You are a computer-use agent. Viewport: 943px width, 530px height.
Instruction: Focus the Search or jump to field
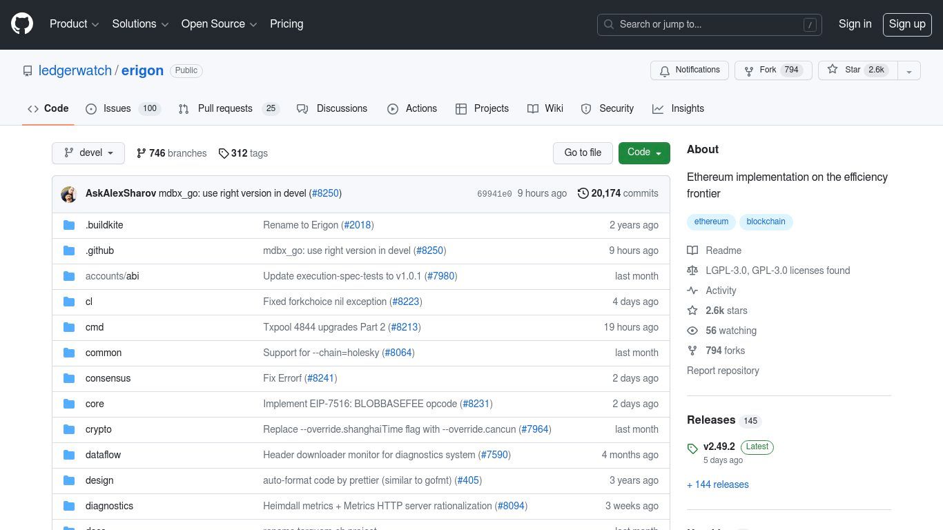tap(710, 24)
